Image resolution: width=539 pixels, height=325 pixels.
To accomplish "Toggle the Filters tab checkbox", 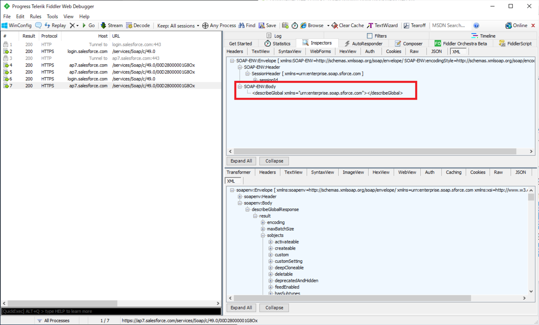I will tap(370, 36).
